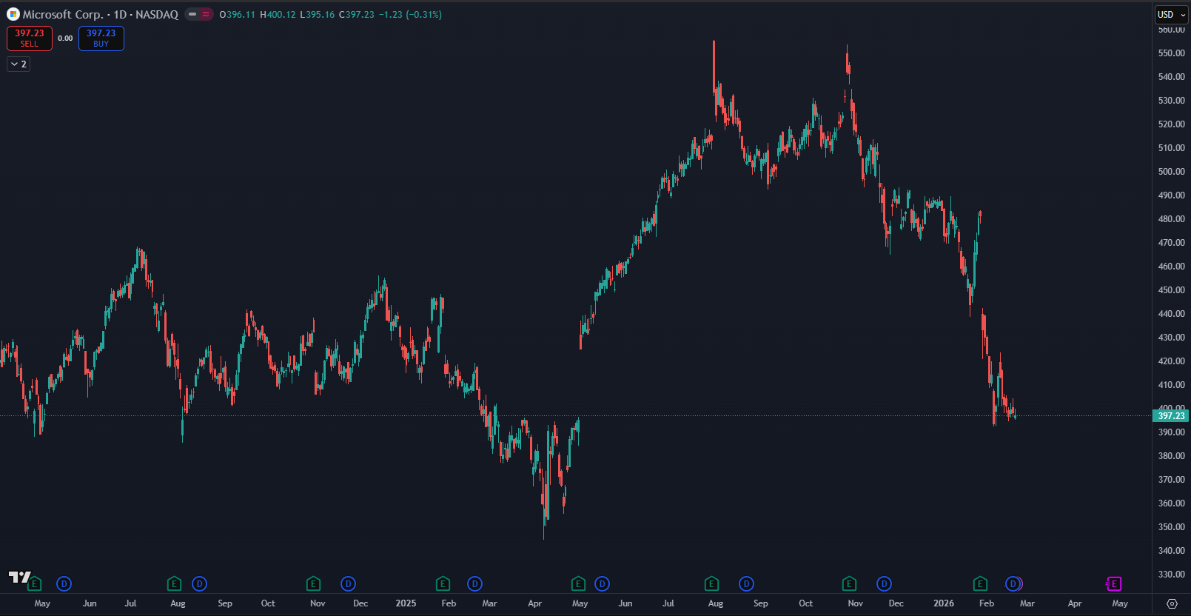Click the blue 397.23 BUY button

(x=101, y=38)
